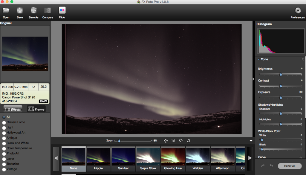This screenshot has height=175, width=306.
Task: Open the Compare view icon
Action: (48, 11)
